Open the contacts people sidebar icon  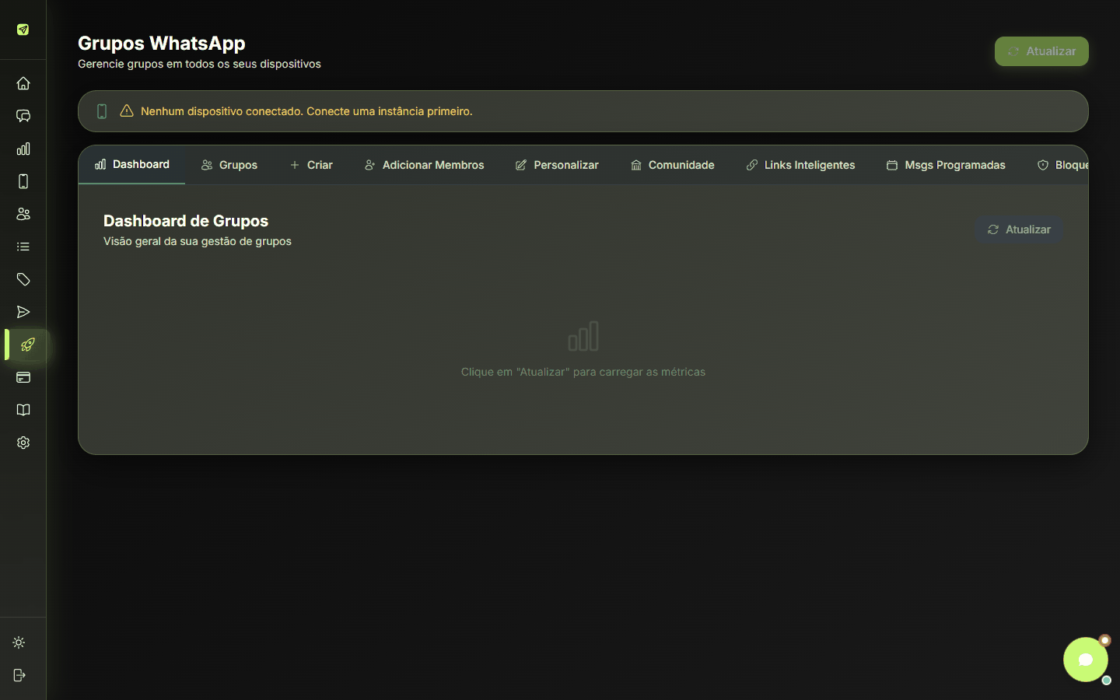pyautogui.click(x=23, y=214)
